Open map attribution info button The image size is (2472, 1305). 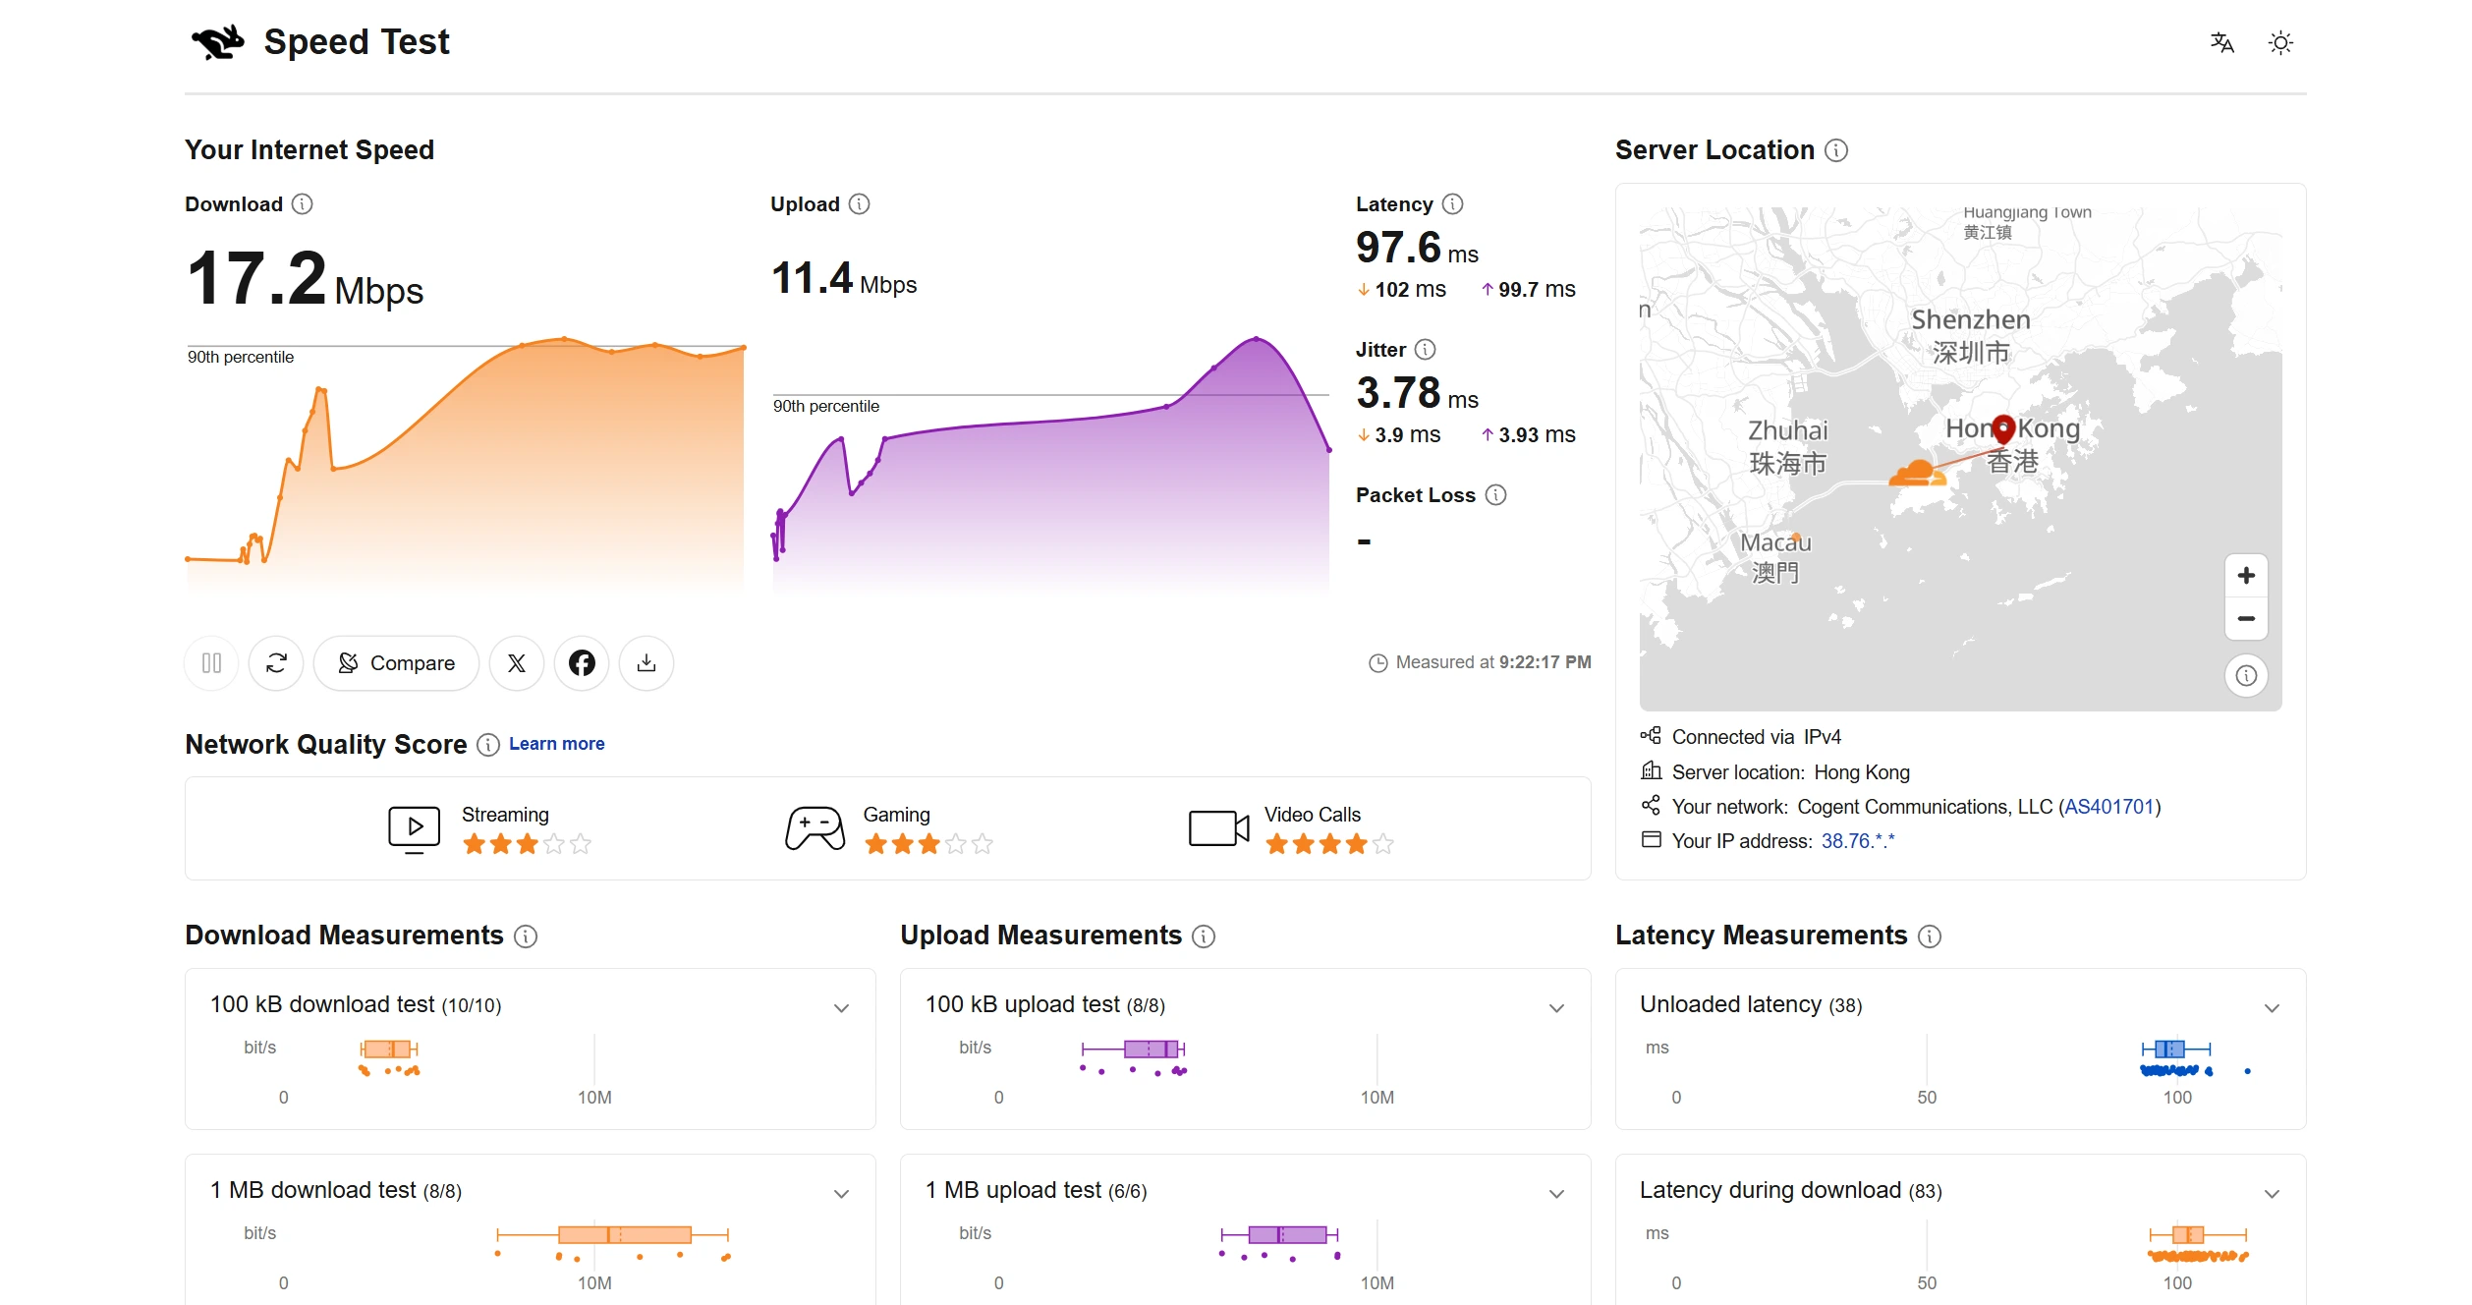click(2246, 676)
